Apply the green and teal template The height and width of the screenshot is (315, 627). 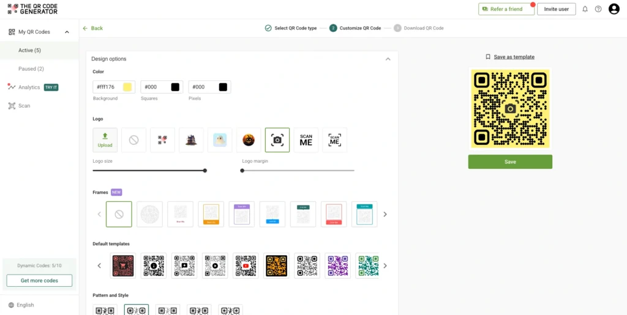[367, 265]
